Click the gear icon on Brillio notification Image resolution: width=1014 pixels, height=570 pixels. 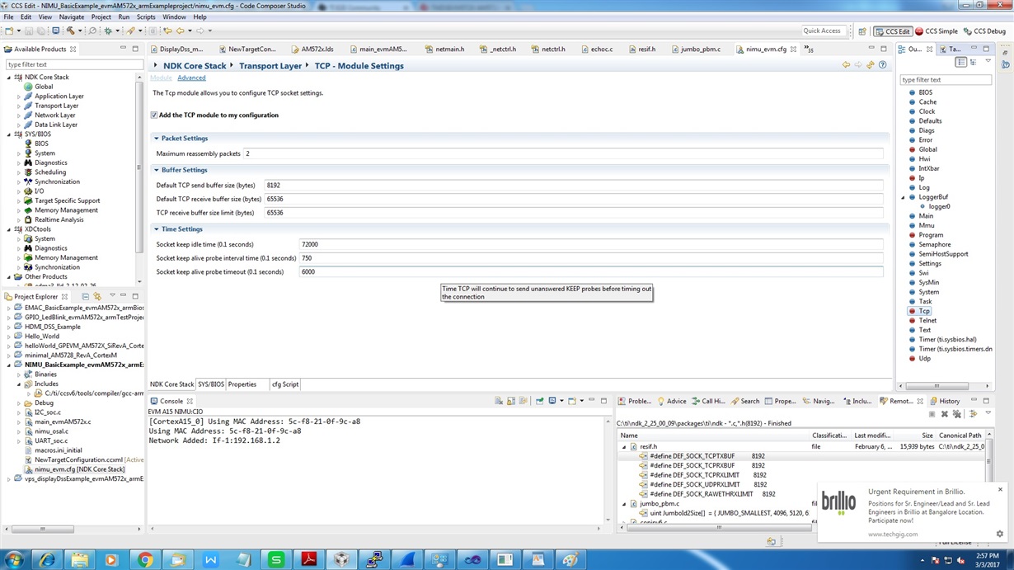(x=1000, y=534)
